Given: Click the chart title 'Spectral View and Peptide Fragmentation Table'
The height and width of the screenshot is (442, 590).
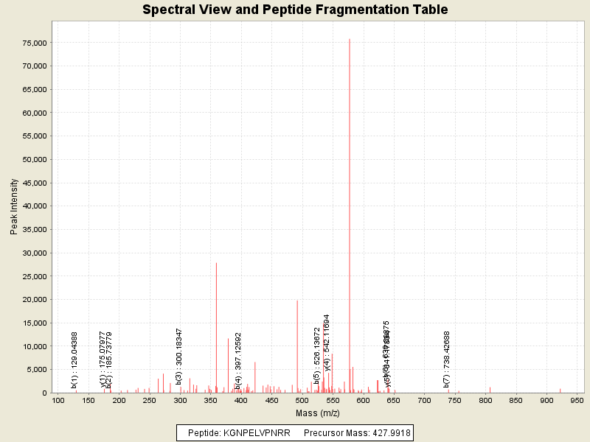Looking at the screenshot, I should (x=295, y=10).
